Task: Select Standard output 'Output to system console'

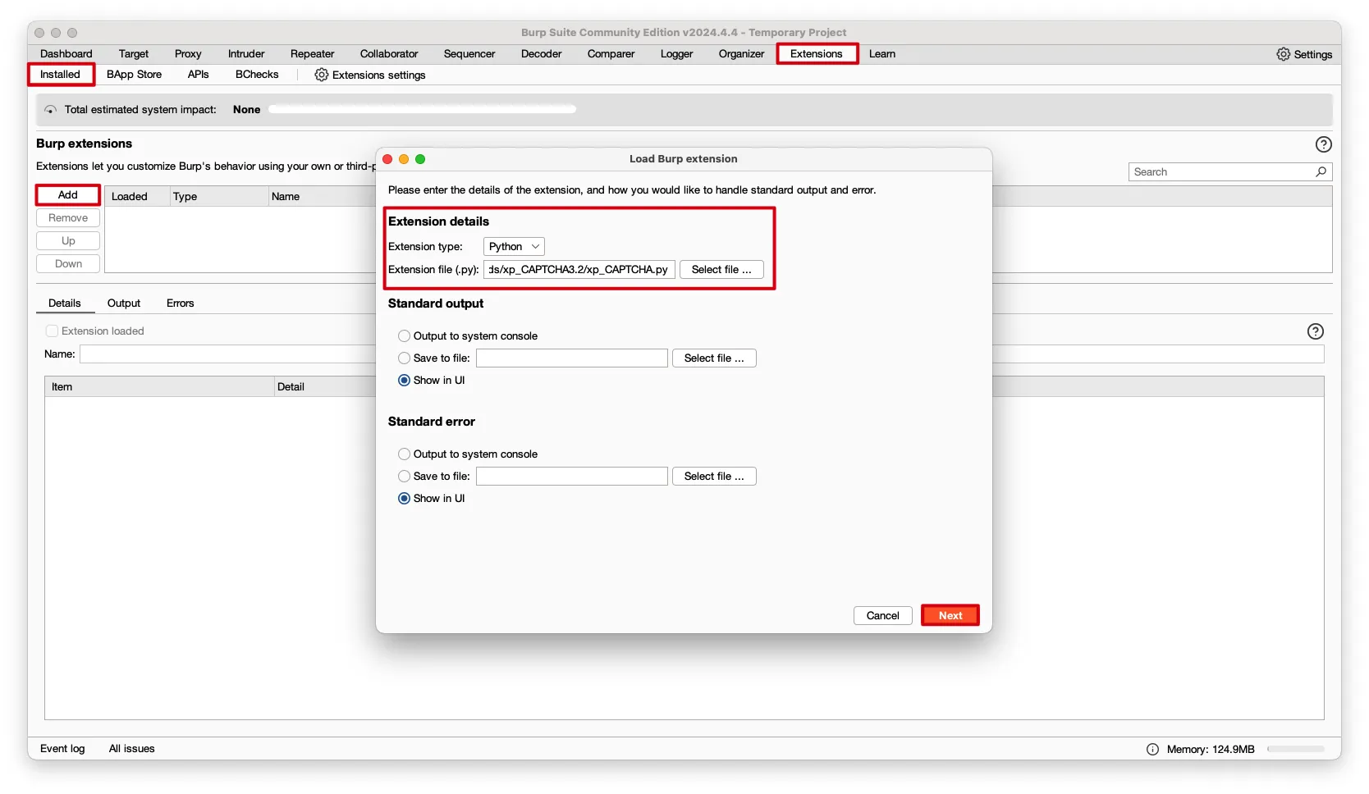Action: [x=404, y=336]
